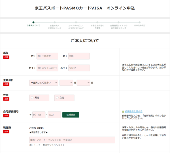The width and height of the screenshot is (170, 153).
Task: Click the 〒 postal mark symbol
Action: pyautogui.click(x=31, y=115)
